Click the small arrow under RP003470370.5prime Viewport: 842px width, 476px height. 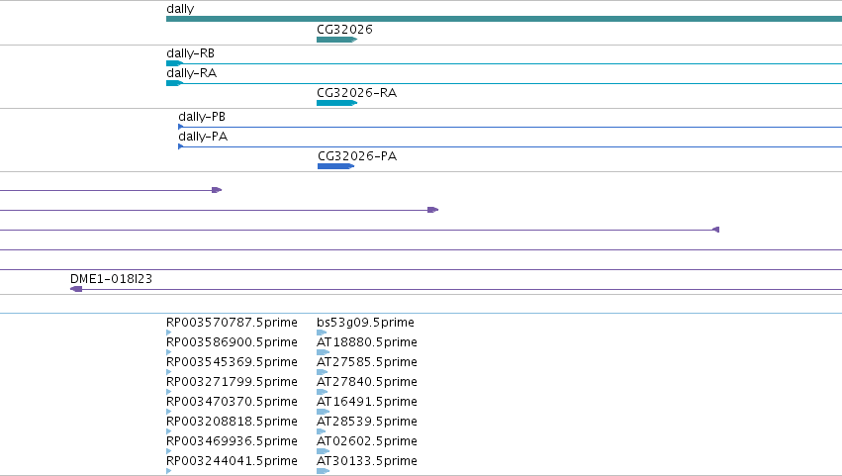(x=168, y=412)
